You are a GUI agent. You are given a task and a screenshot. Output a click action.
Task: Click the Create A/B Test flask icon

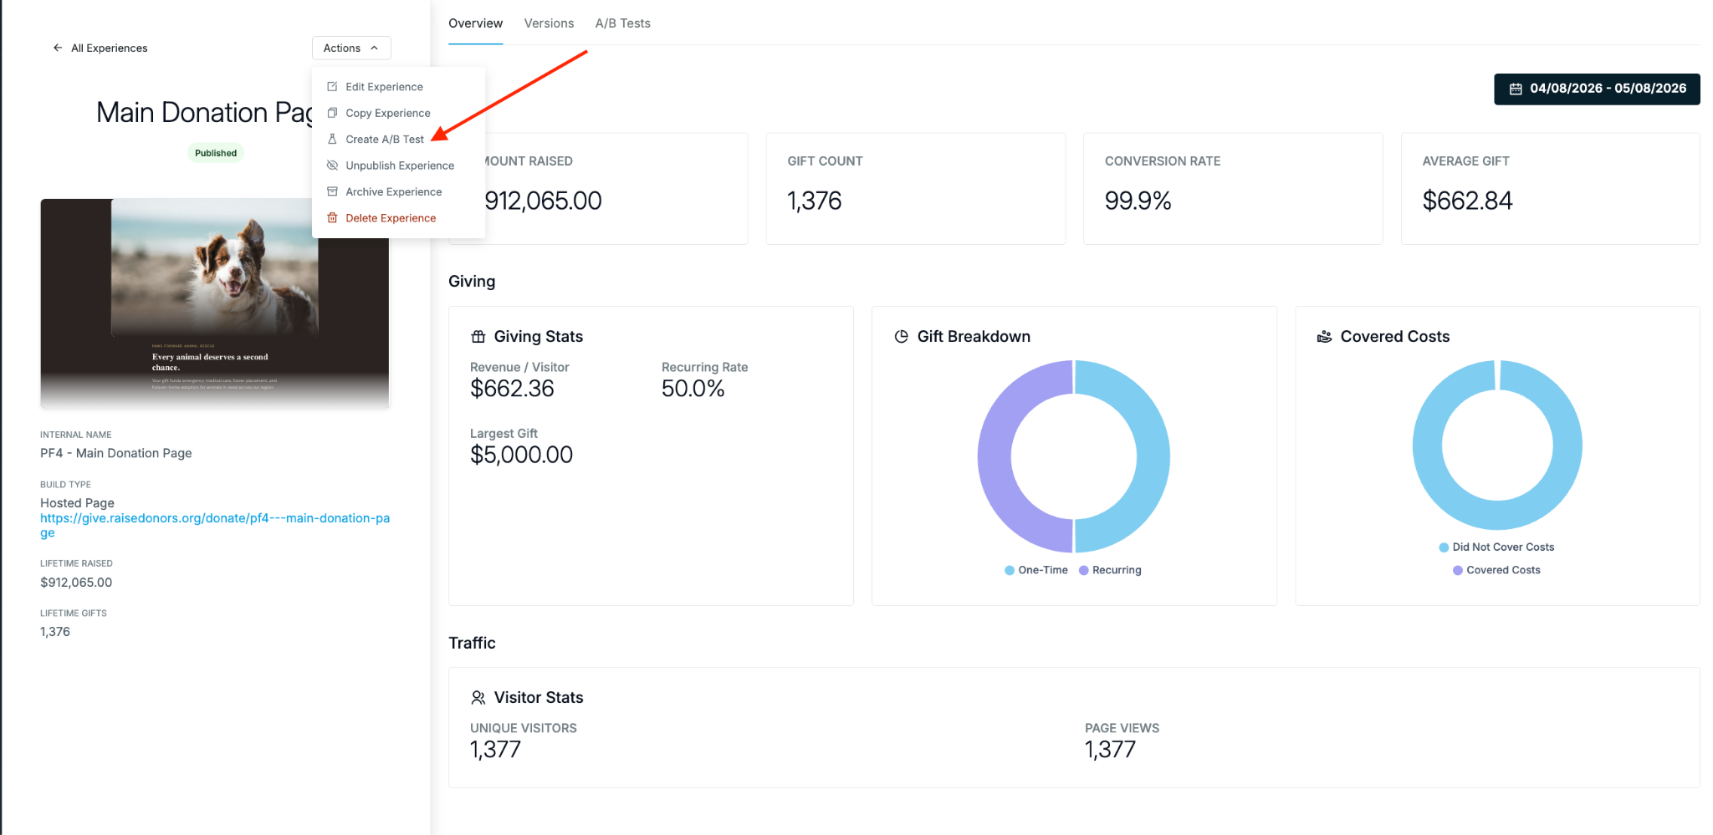tap(332, 139)
